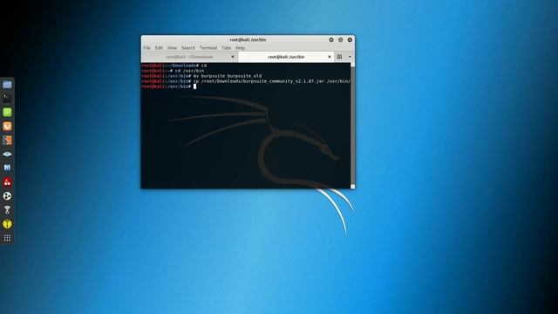This screenshot has width=558, height=314.
Task: Open the File menu
Action: (147, 48)
